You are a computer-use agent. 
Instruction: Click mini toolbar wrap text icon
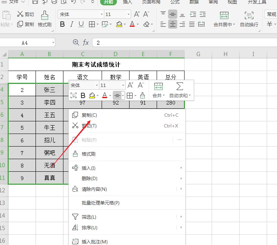[x=73, y=95]
